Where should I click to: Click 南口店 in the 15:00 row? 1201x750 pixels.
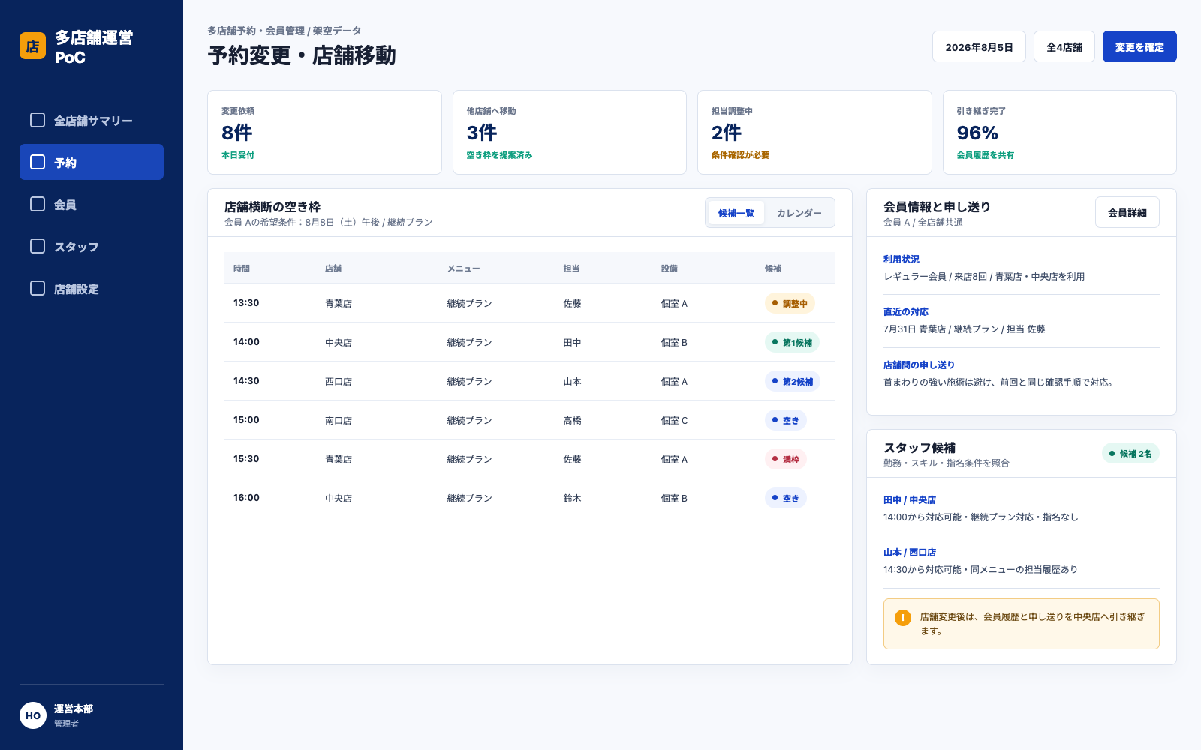pos(339,420)
